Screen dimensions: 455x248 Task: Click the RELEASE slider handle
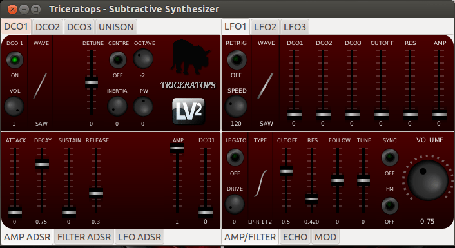pos(96,193)
